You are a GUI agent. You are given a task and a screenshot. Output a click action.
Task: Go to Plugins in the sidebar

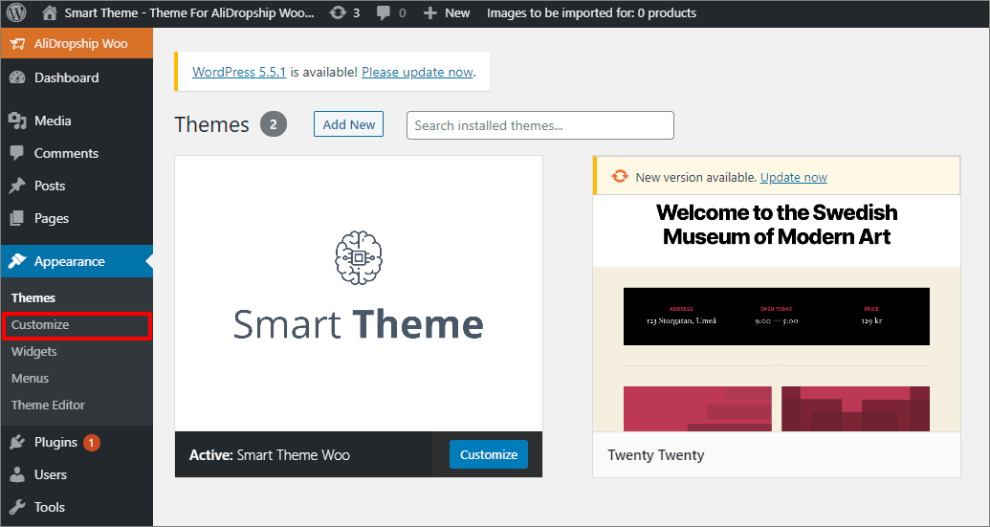(x=55, y=442)
